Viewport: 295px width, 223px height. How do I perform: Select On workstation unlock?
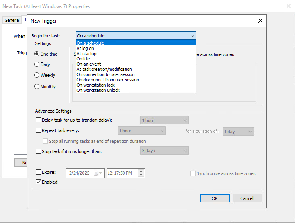pos(136,90)
